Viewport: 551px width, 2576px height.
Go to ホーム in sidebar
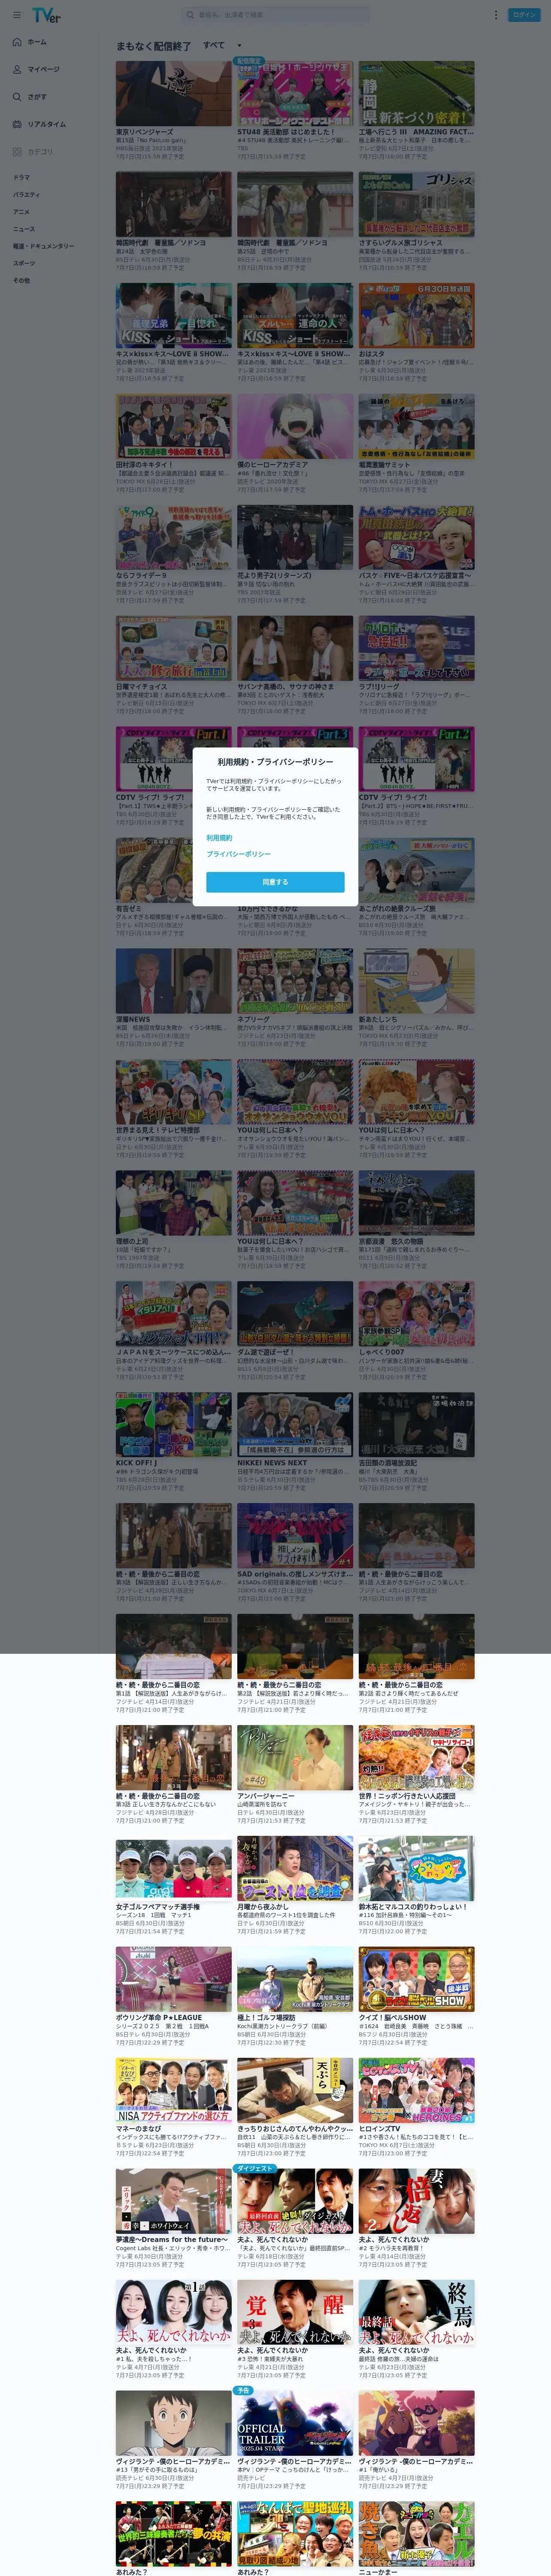[x=37, y=42]
